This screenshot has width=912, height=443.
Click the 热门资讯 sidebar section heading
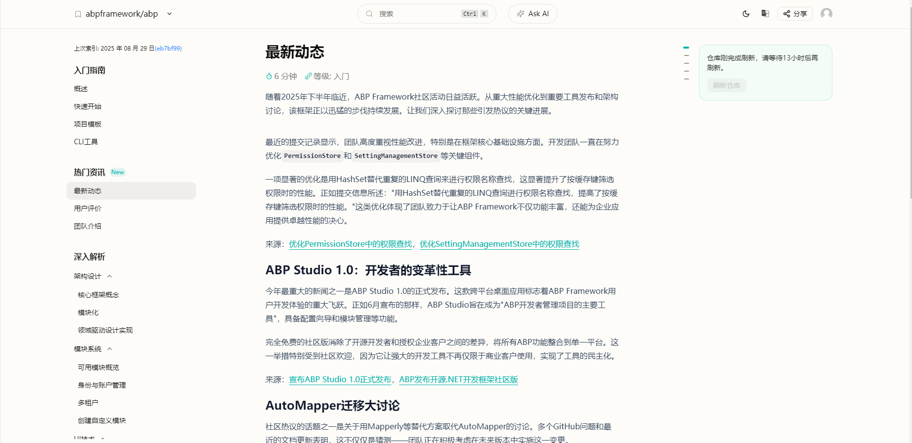click(90, 172)
